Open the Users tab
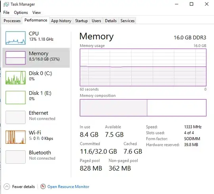 (x=96, y=21)
